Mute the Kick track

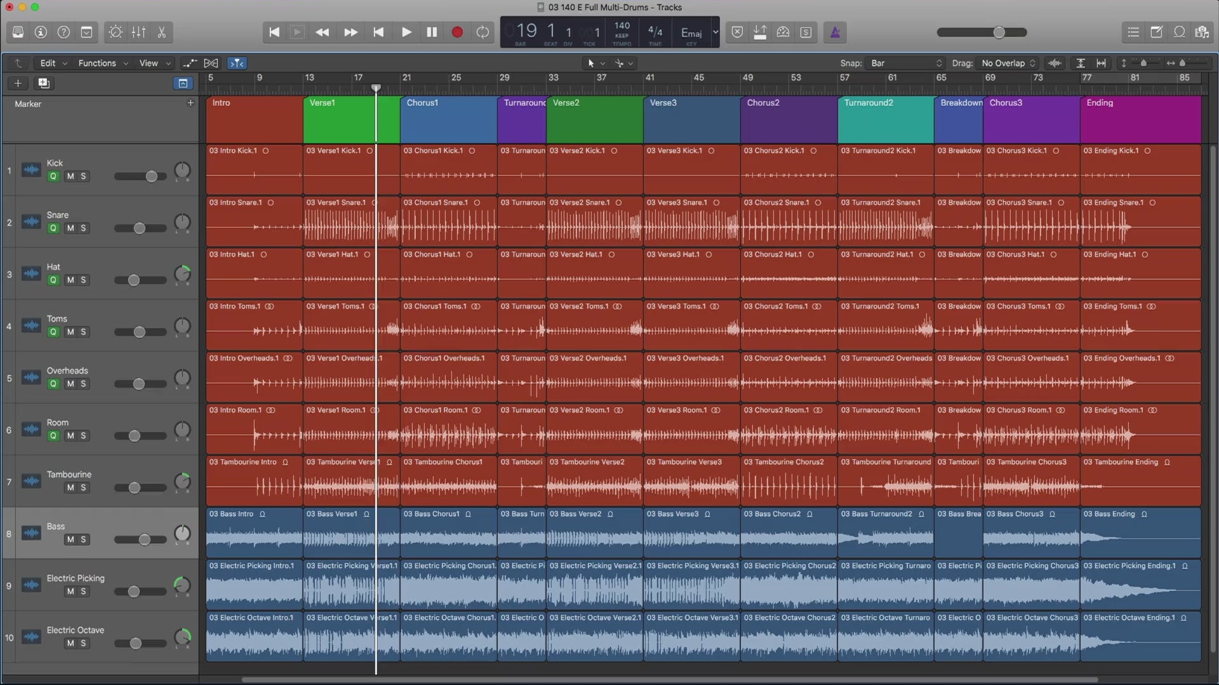70,176
